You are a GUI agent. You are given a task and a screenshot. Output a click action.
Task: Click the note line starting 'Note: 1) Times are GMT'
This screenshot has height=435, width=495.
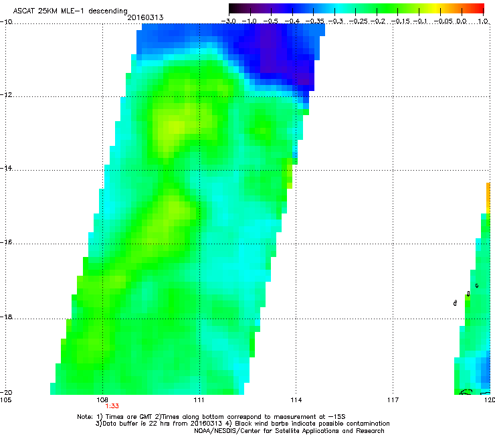pos(211,417)
